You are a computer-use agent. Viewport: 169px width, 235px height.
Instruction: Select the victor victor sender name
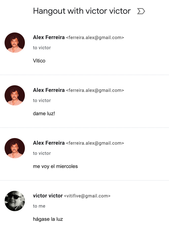pyautogui.click(x=48, y=196)
